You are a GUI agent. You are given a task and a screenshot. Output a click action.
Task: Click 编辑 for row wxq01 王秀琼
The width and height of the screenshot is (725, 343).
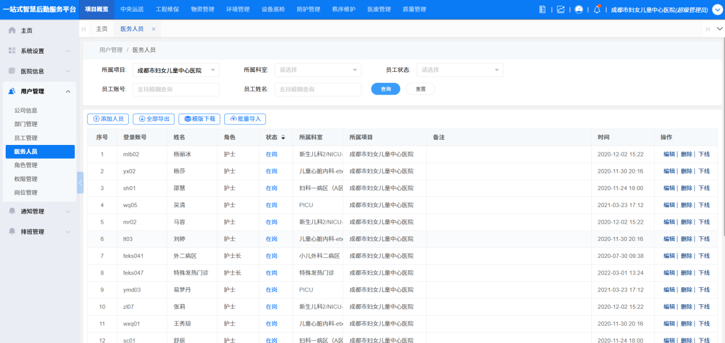click(669, 324)
